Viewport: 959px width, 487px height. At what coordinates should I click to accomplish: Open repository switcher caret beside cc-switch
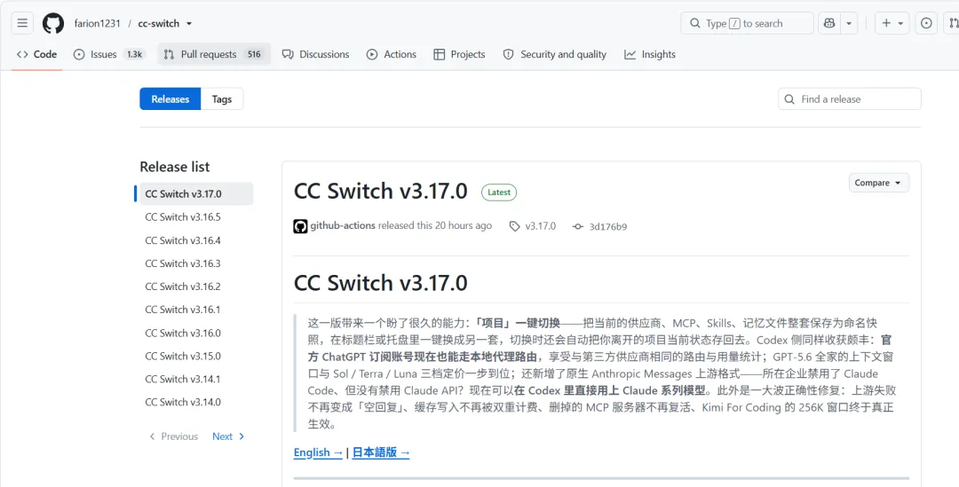coord(189,23)
